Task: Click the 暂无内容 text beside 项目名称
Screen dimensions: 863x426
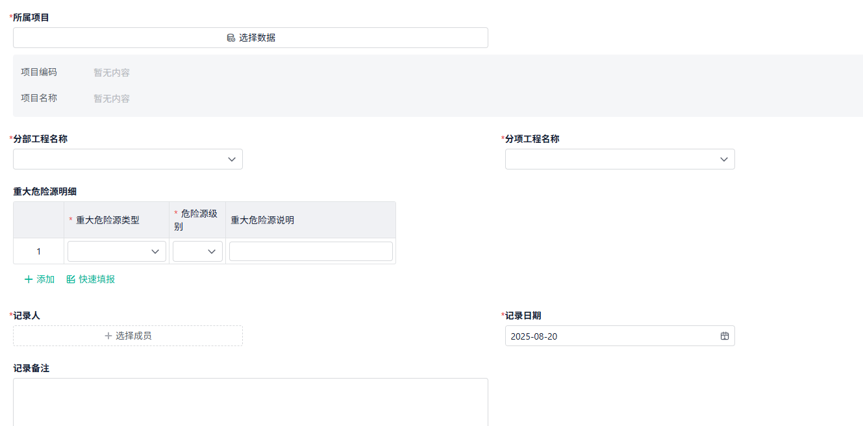Action: (110, 98)
